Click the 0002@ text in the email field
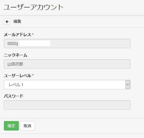The image size is (144, 138). 13,44
